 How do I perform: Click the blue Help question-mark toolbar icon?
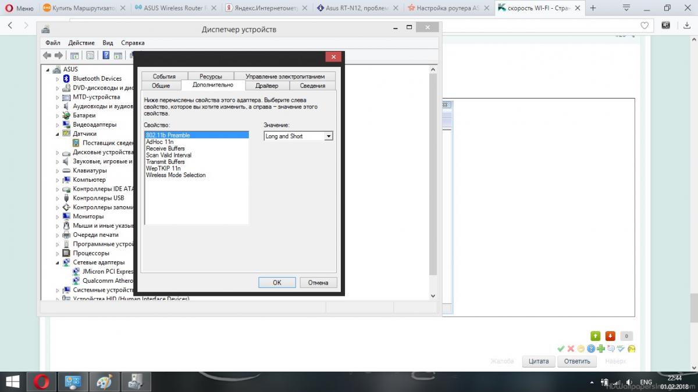(x=106, y=55)
